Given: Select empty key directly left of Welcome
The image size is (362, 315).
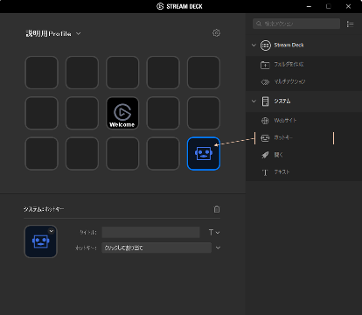Looking at the screenshot, I should (82, 113).
